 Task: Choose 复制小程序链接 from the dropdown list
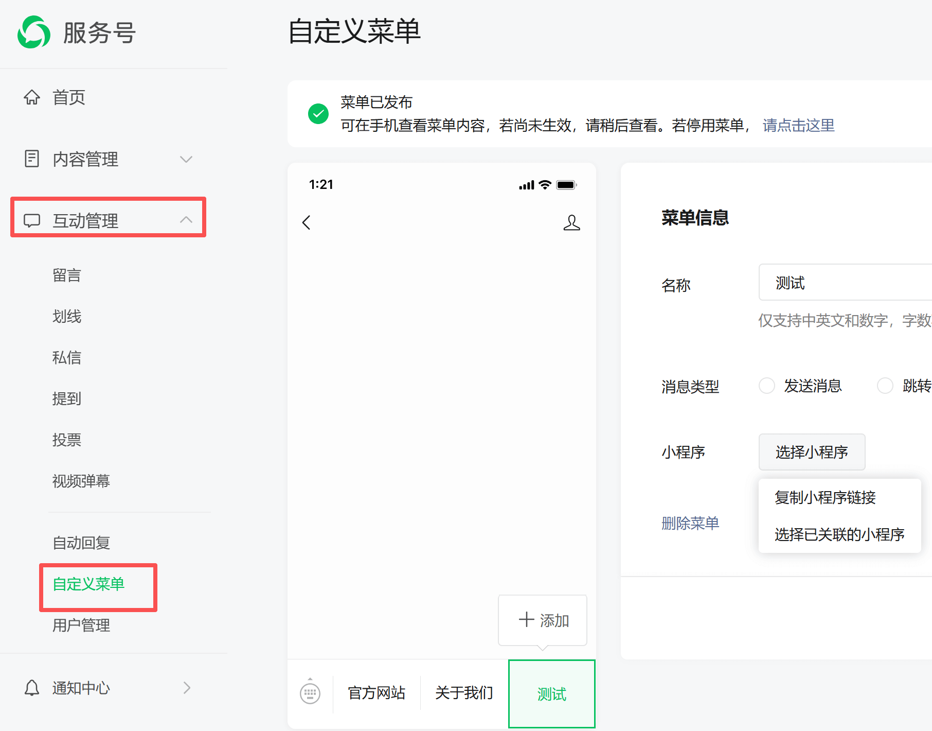point(825,497)
